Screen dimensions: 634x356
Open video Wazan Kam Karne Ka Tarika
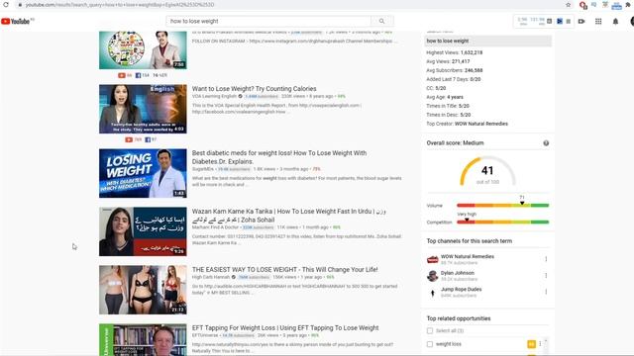[288, 216]
